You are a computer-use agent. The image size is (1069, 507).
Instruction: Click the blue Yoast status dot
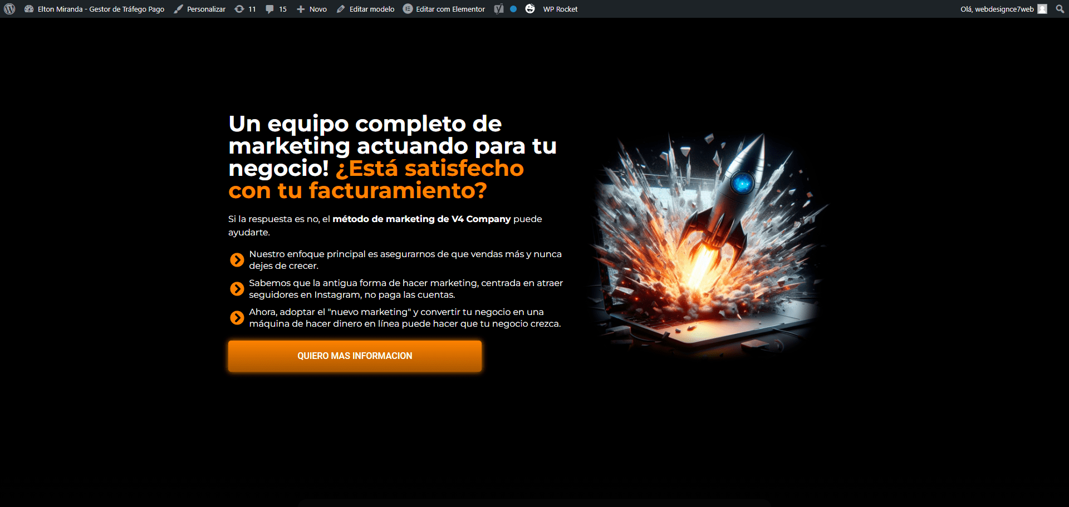click(x=513, y=9)
